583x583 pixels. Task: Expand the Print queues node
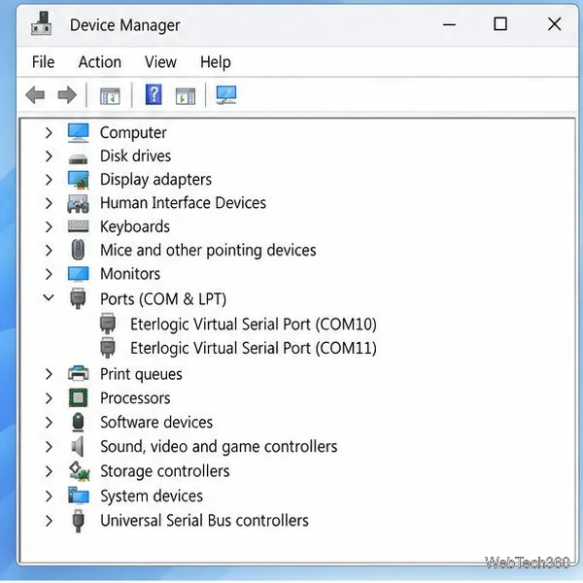49,374
